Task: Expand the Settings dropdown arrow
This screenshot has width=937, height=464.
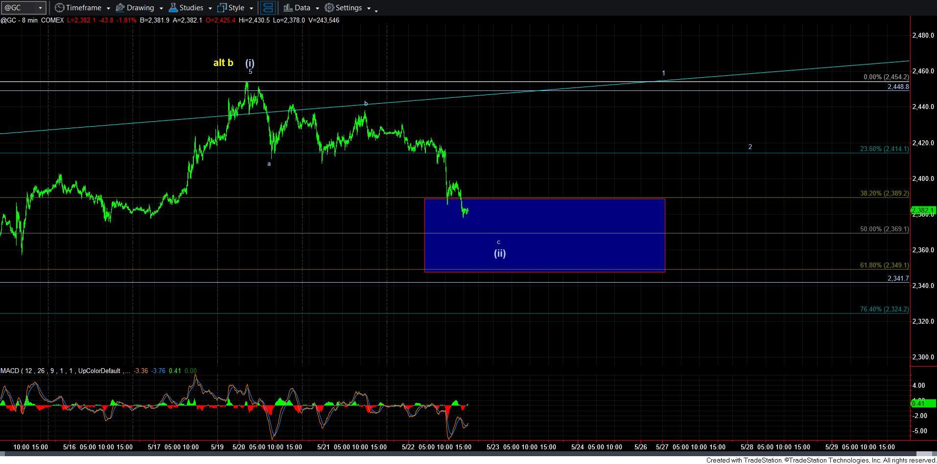Action: coord(369,8)
